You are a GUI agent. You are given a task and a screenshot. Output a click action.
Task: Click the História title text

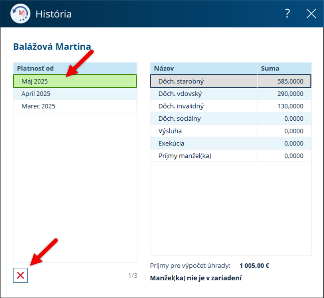click(x=53, y=14)
